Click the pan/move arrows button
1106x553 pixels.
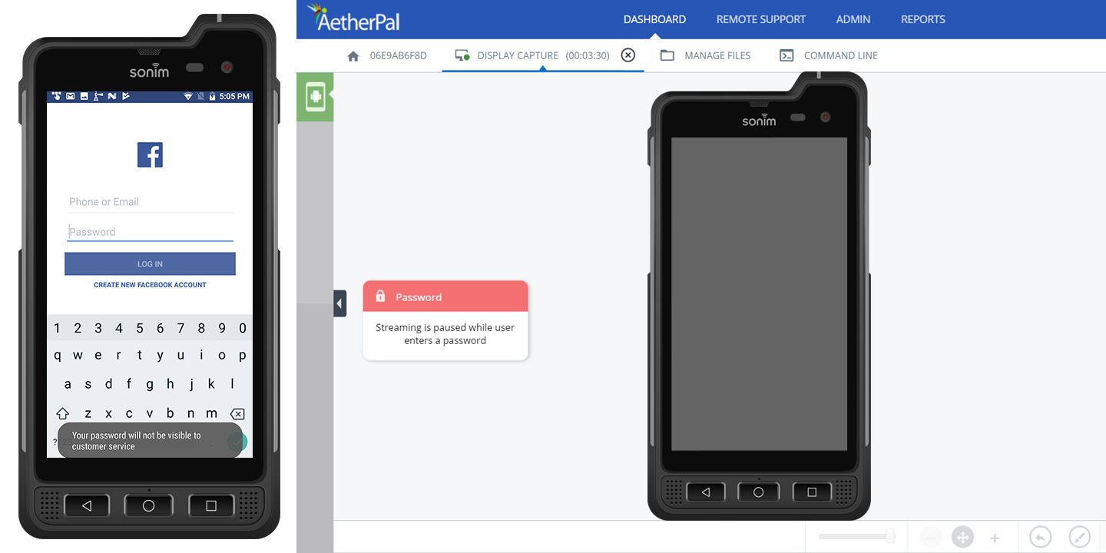click(x=962, y=538)
